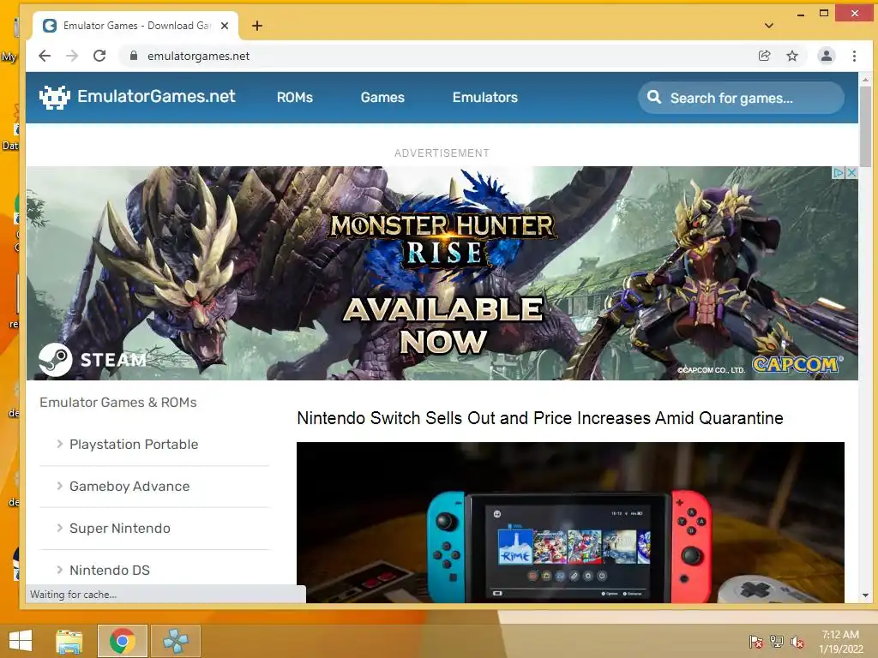Open the Gameboy Advance category

(129, 487)
